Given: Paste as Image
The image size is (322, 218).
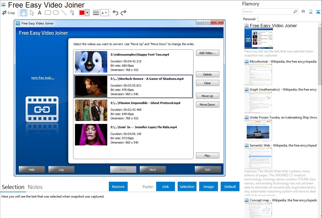Looking at the screenshot, I should click(208, 187).
